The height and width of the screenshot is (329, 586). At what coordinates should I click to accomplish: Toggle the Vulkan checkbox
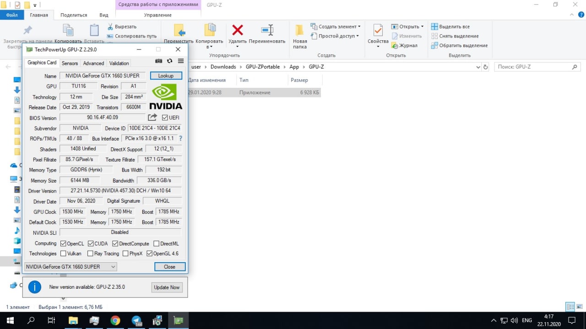click(63, 253)
